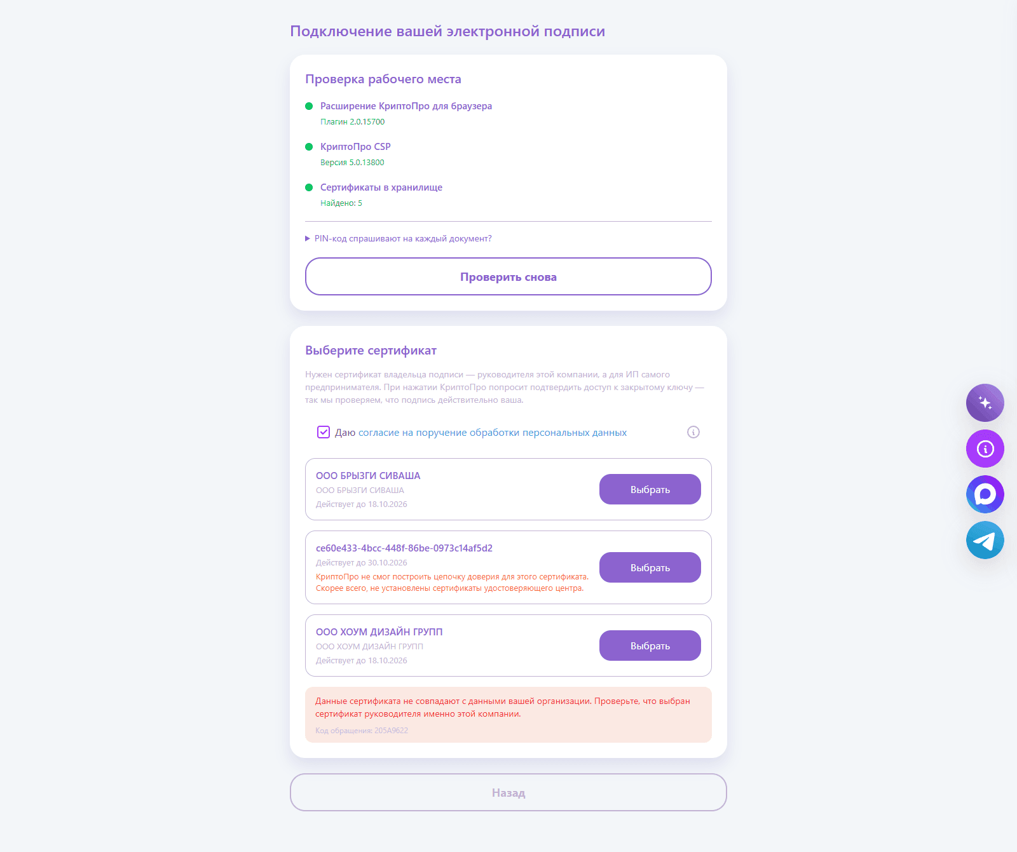Select certificate ce60e433-4bcc-448f-86be-0973c14af5d2

tap(650, 567)
